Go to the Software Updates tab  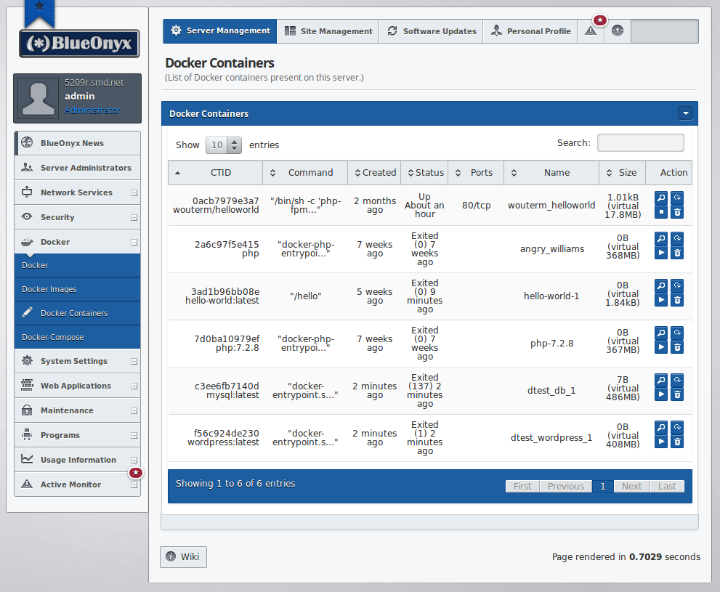click(431, 31)
